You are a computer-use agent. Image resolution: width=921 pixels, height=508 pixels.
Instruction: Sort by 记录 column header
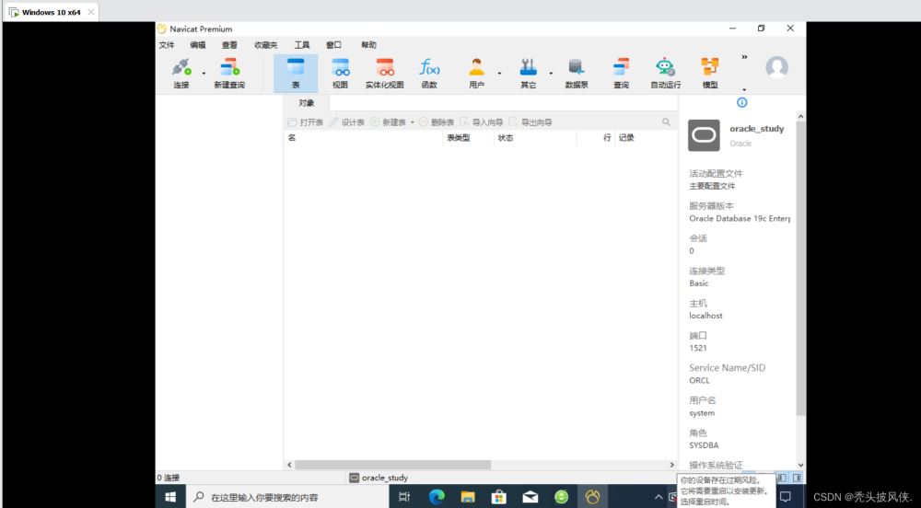[x=645, y=138]
